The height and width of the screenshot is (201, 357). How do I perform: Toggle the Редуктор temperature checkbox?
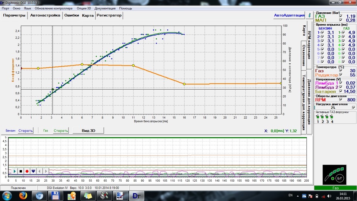click(x=341, y=74)
